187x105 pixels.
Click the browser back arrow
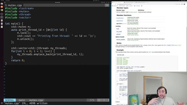tap(112, 4)
